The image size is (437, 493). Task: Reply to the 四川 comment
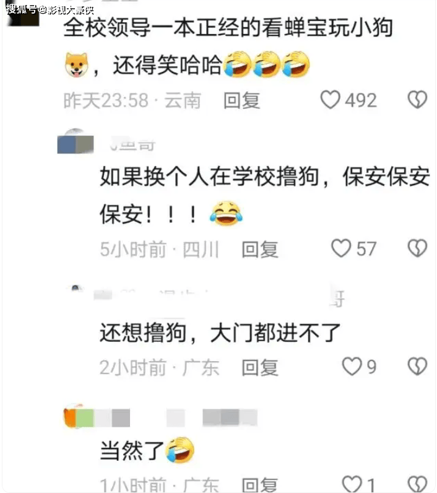pos(260,250)
